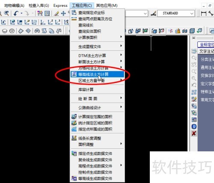This screenshot has height=183, width=214.
Task: Expand 断面法土方计算 submenu
Action: click(x=98, y=62)
